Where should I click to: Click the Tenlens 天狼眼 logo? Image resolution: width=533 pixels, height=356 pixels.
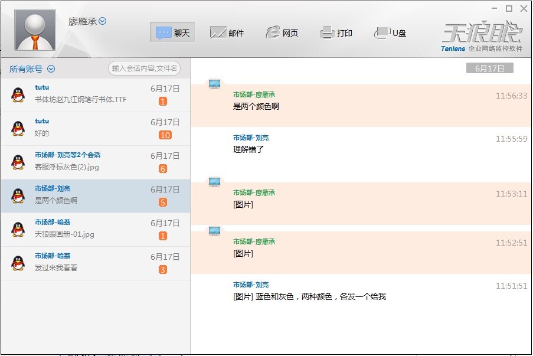(482, 37)
